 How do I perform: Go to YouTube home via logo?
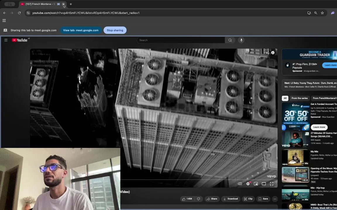20,40
